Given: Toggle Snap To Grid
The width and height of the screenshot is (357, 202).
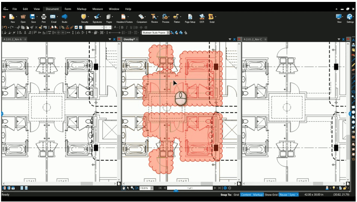Looking at the screenshot, I should click(236, 195).
